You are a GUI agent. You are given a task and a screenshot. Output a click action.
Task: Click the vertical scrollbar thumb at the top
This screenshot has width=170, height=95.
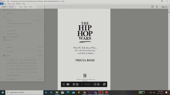(169, 12)
